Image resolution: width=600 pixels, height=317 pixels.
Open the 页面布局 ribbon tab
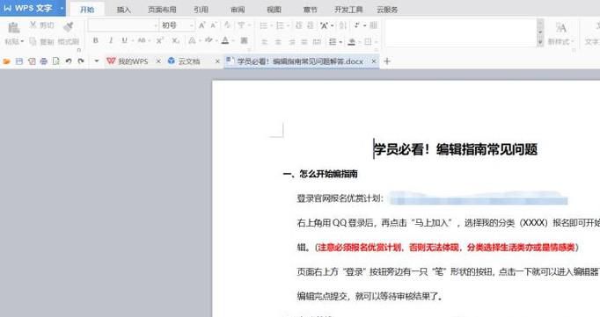click(x=162, y=10)
